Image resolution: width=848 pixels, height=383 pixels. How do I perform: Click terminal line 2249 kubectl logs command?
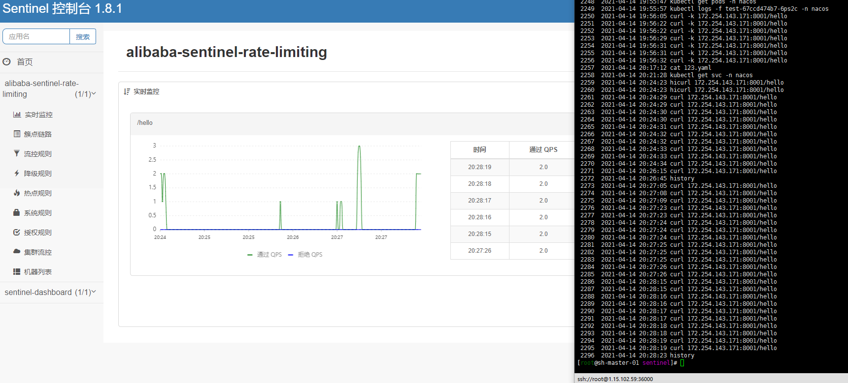click(x=704, y=9)
